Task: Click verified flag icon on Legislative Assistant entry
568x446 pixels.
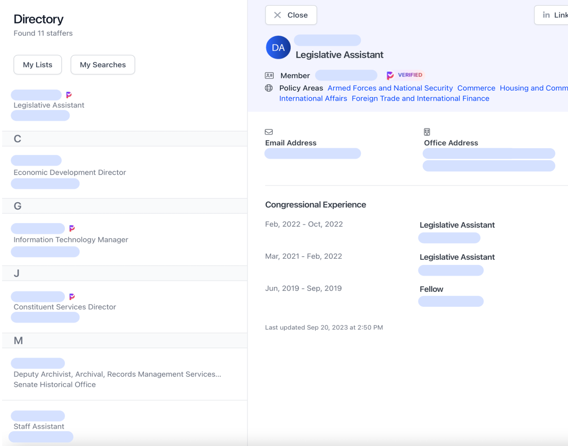Action: click(69, 95)
